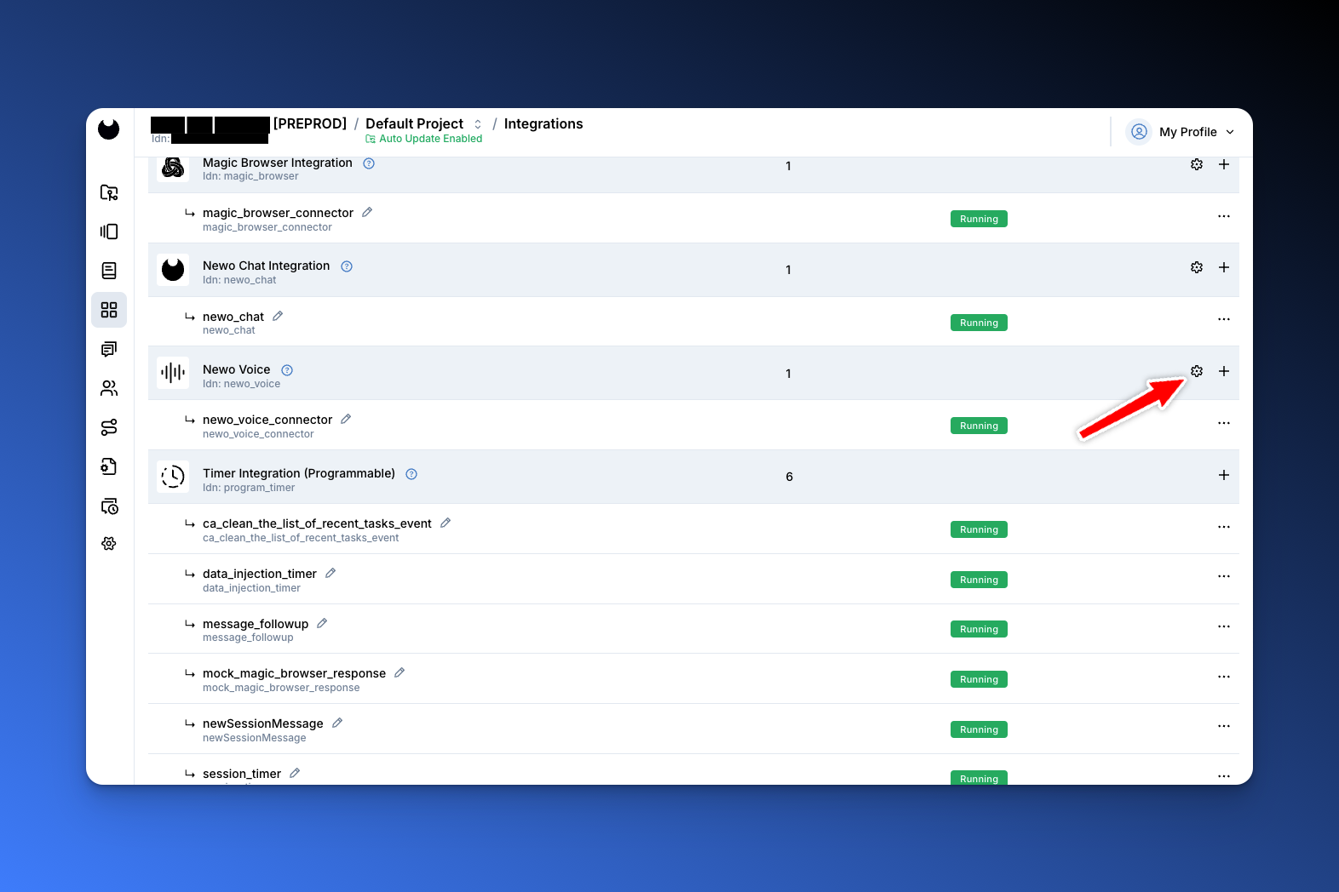Edit magic_browser_connector name pencil
Viewport: 1339px width, 892px height.
367,212
